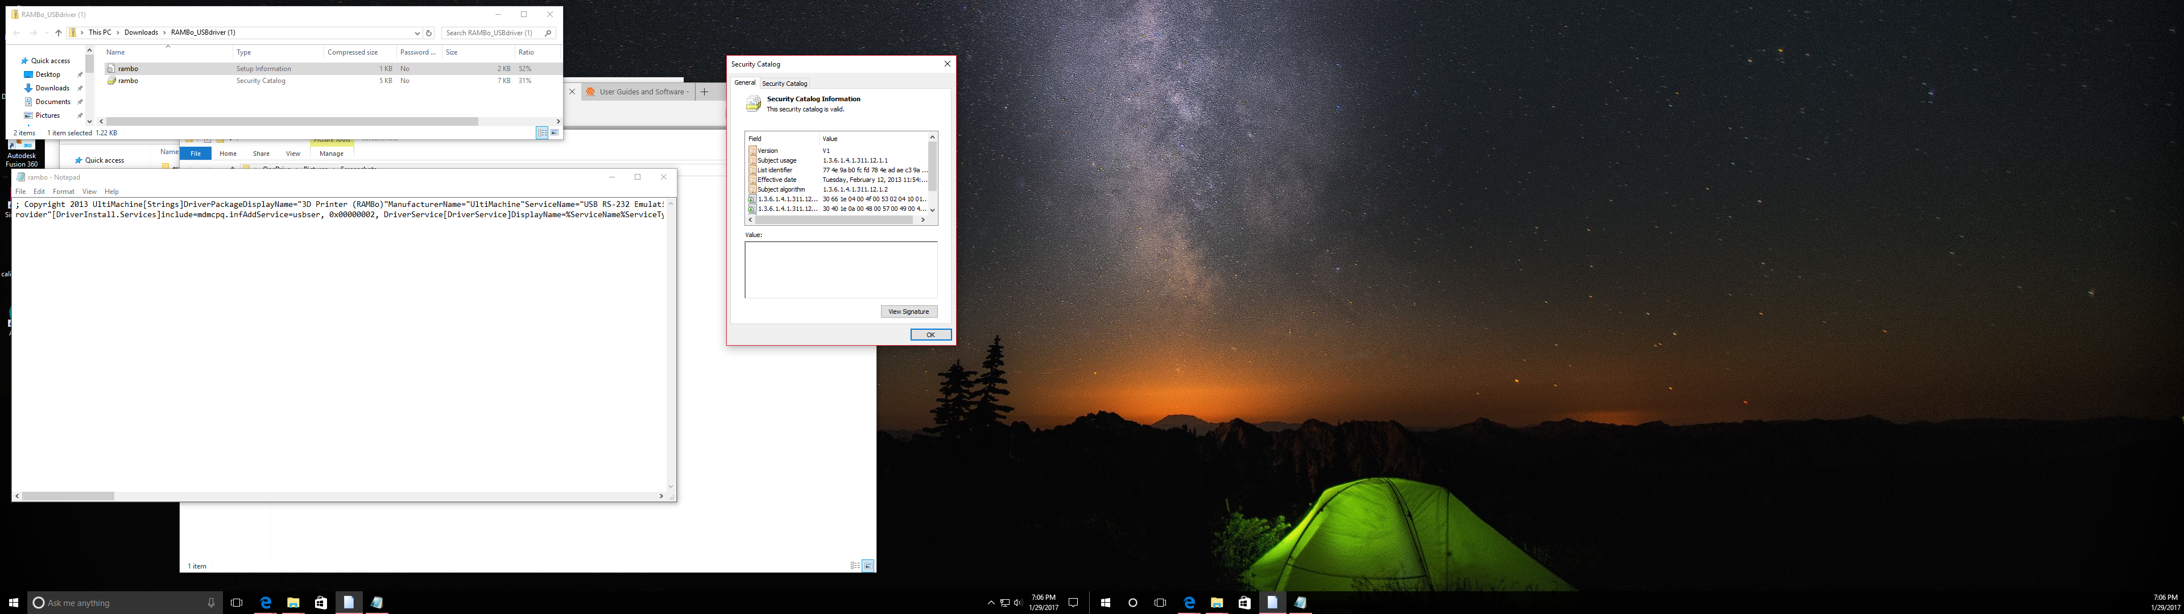Click the Up one level arrow

pos(59,33)
